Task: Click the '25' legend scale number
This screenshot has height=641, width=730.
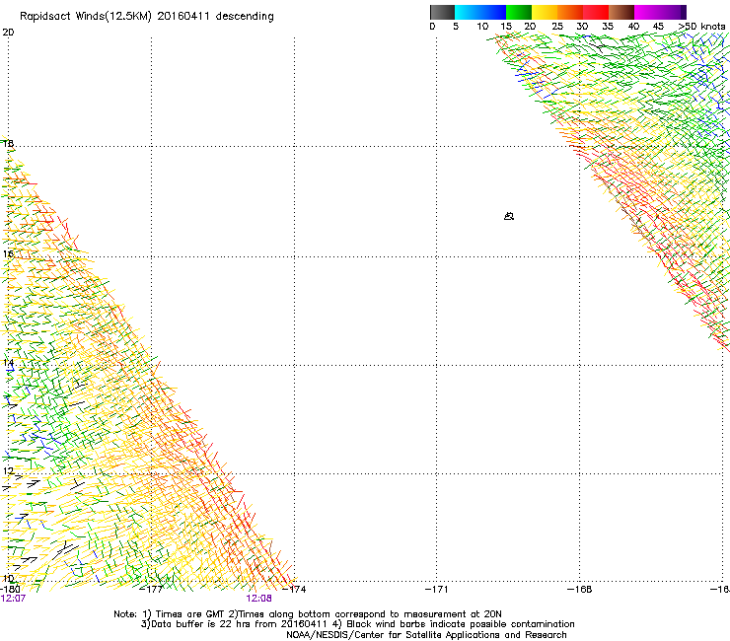Action: pos(557,27)
